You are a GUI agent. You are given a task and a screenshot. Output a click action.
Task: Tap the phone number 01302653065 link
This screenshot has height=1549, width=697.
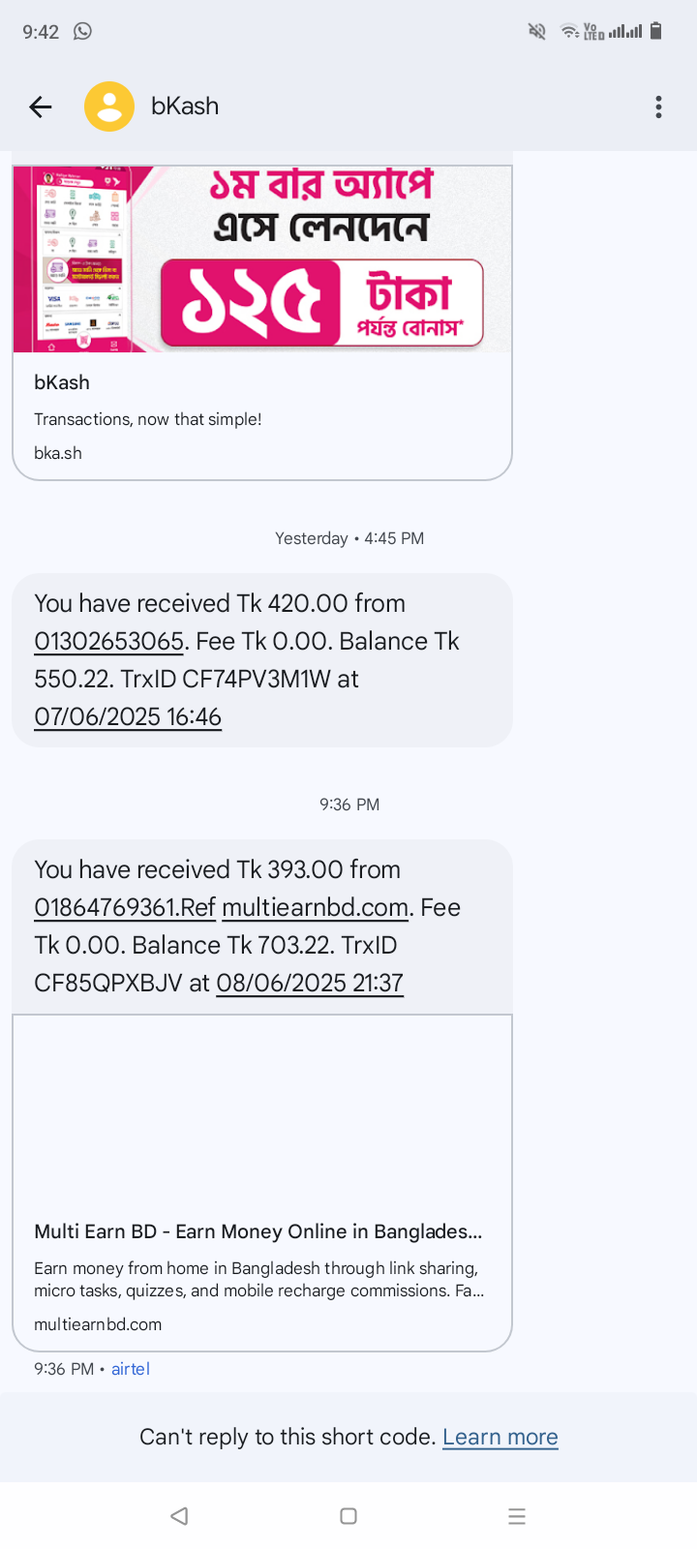[108, 641]
